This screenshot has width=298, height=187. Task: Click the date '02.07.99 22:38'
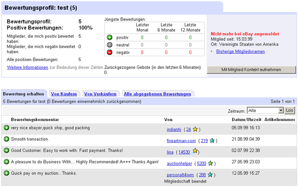click(x=246, y=150)
